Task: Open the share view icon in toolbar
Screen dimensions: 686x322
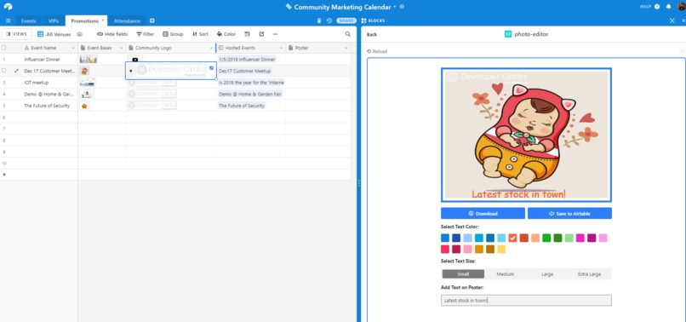Action: pyautogui.click(x=261, y=34)
